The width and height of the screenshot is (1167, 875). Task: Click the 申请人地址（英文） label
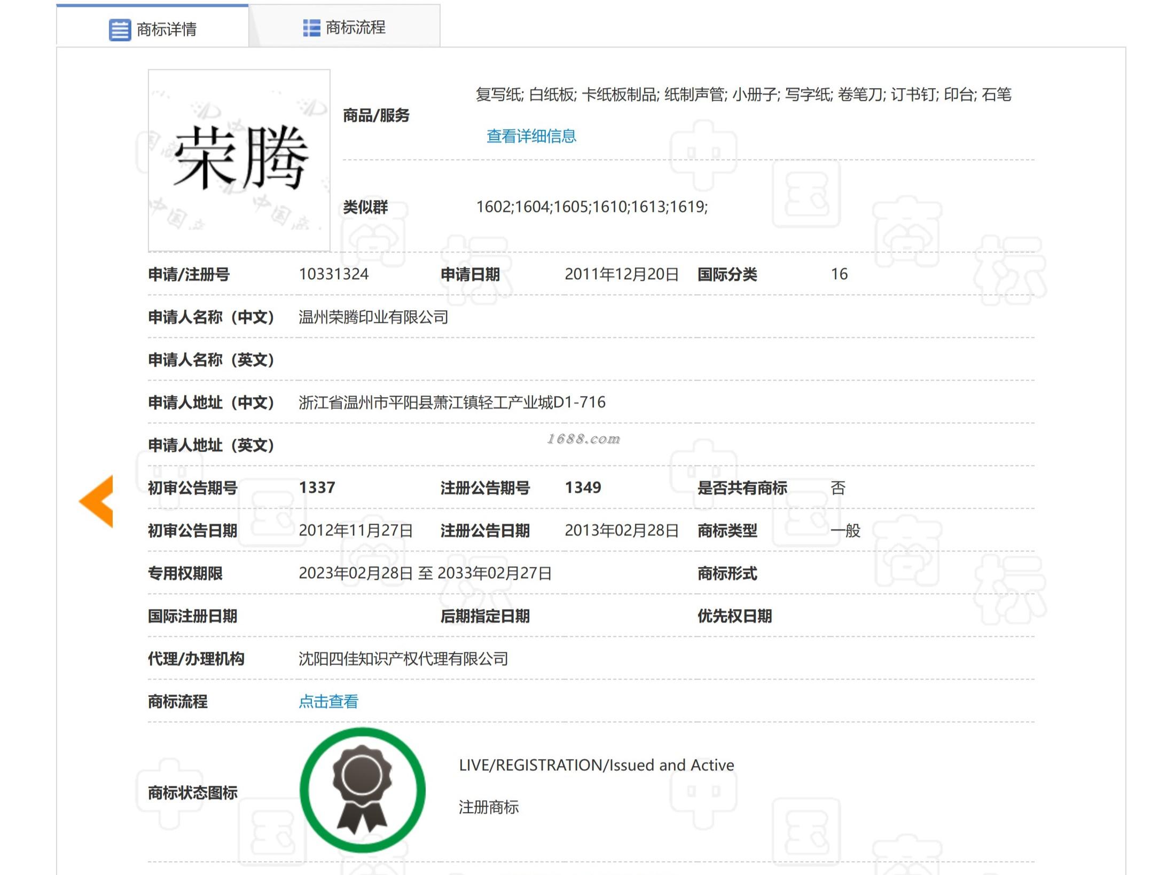pyautogui.click(x=211, y=445)
